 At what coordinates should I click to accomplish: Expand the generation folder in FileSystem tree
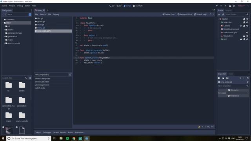click(4, 36)
